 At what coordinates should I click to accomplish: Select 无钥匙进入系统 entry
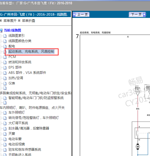20,154
